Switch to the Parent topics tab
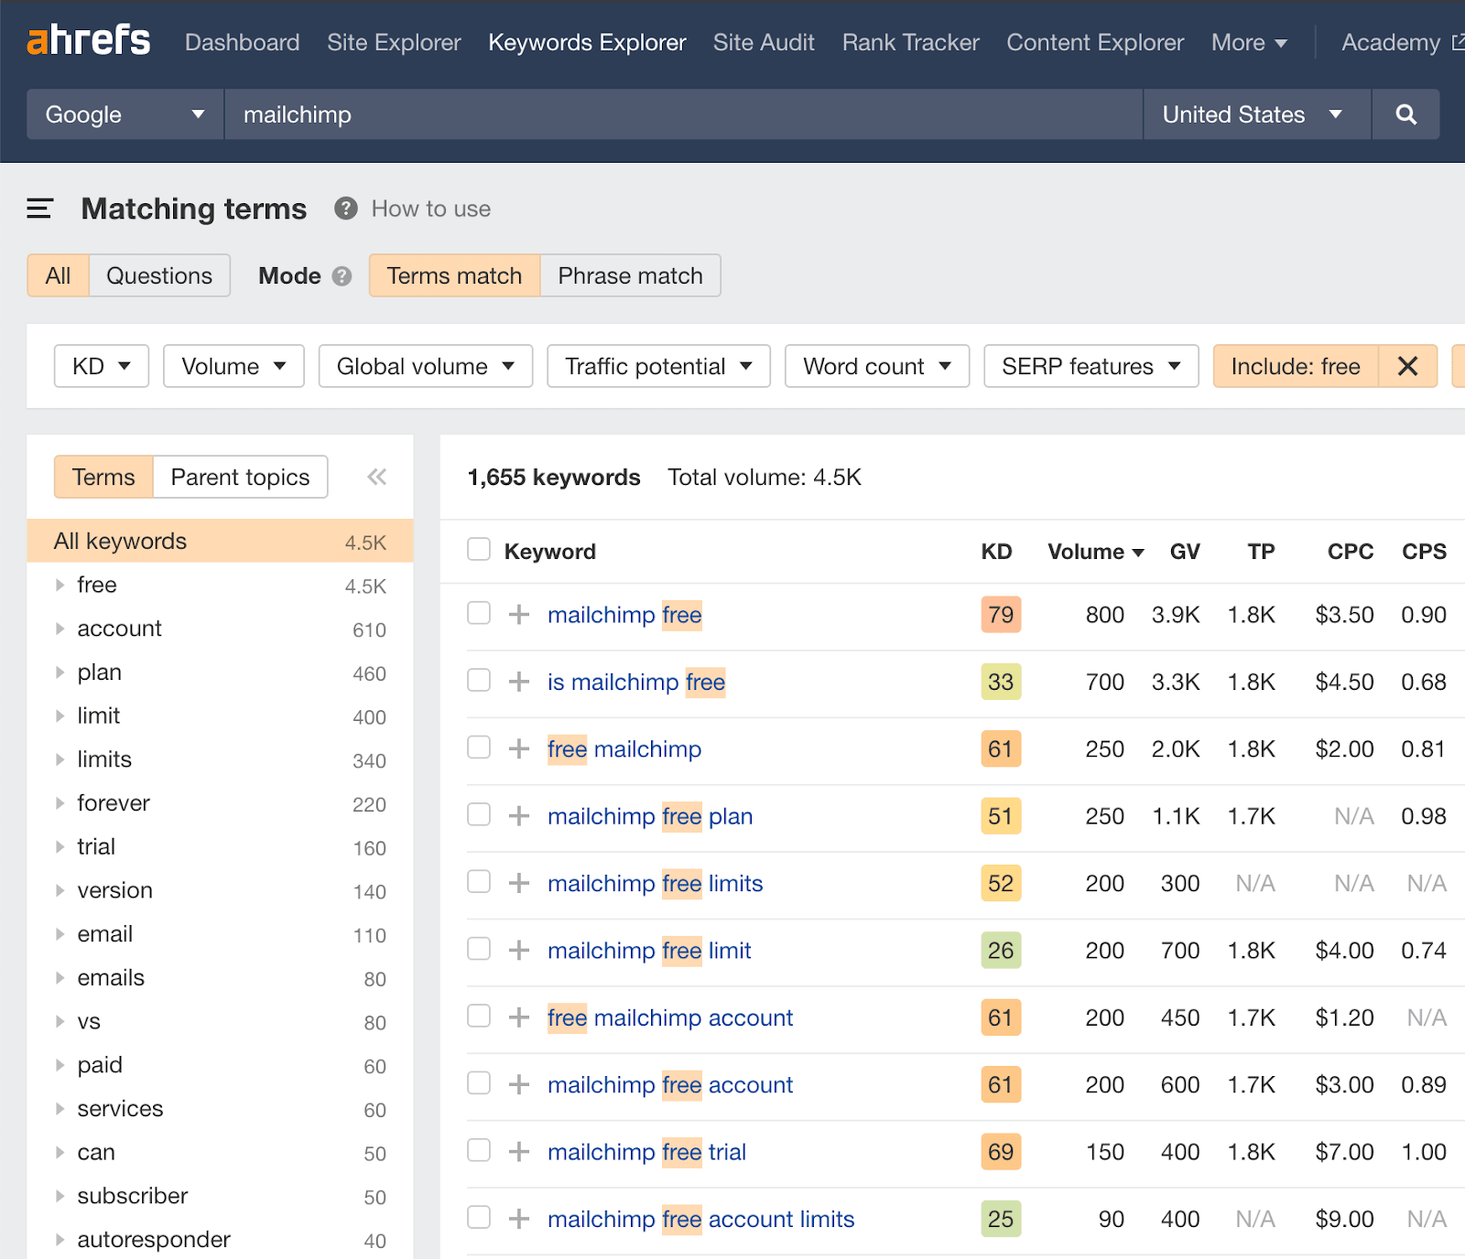This screenshot has height=1259, width=1465. pos(240,477)
